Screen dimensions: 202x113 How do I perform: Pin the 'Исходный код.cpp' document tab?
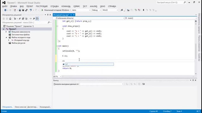[71, 15]
